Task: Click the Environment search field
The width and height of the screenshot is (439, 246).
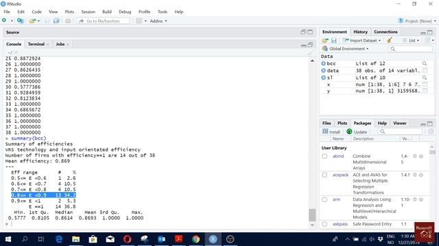Action: click(x=410, y=49)
